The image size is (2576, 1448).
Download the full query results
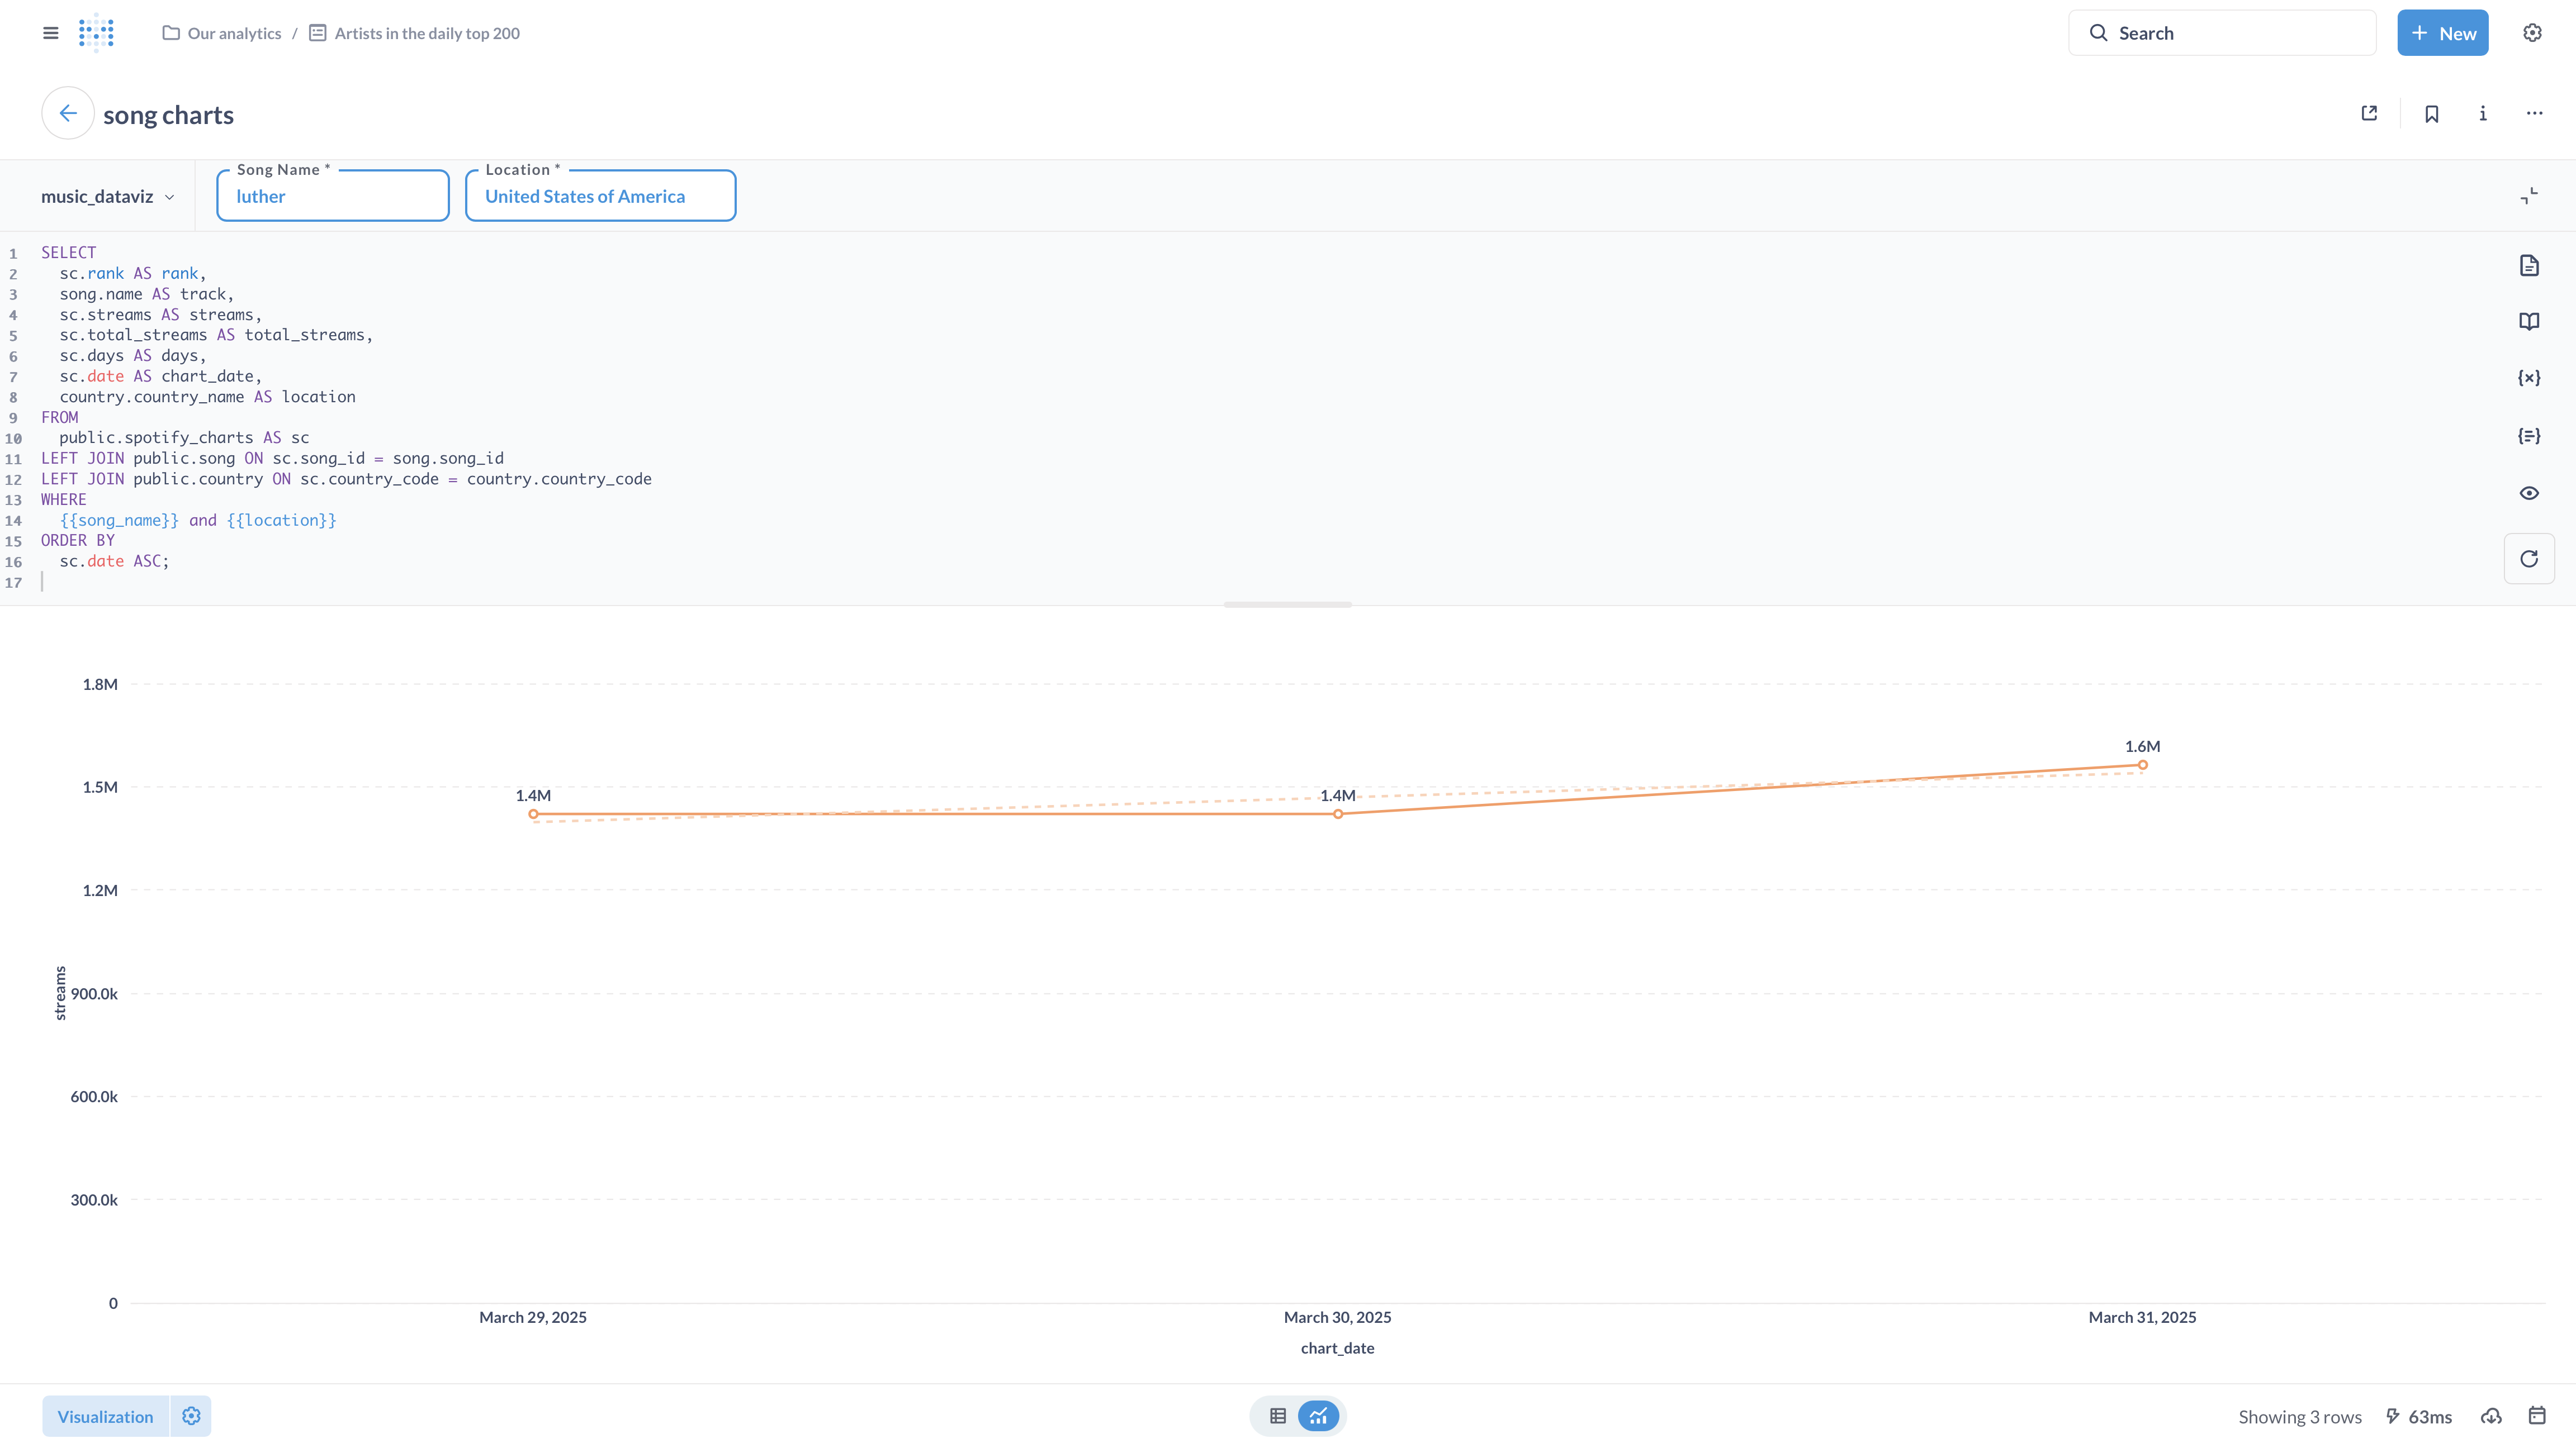(x=2491, y=1416)
